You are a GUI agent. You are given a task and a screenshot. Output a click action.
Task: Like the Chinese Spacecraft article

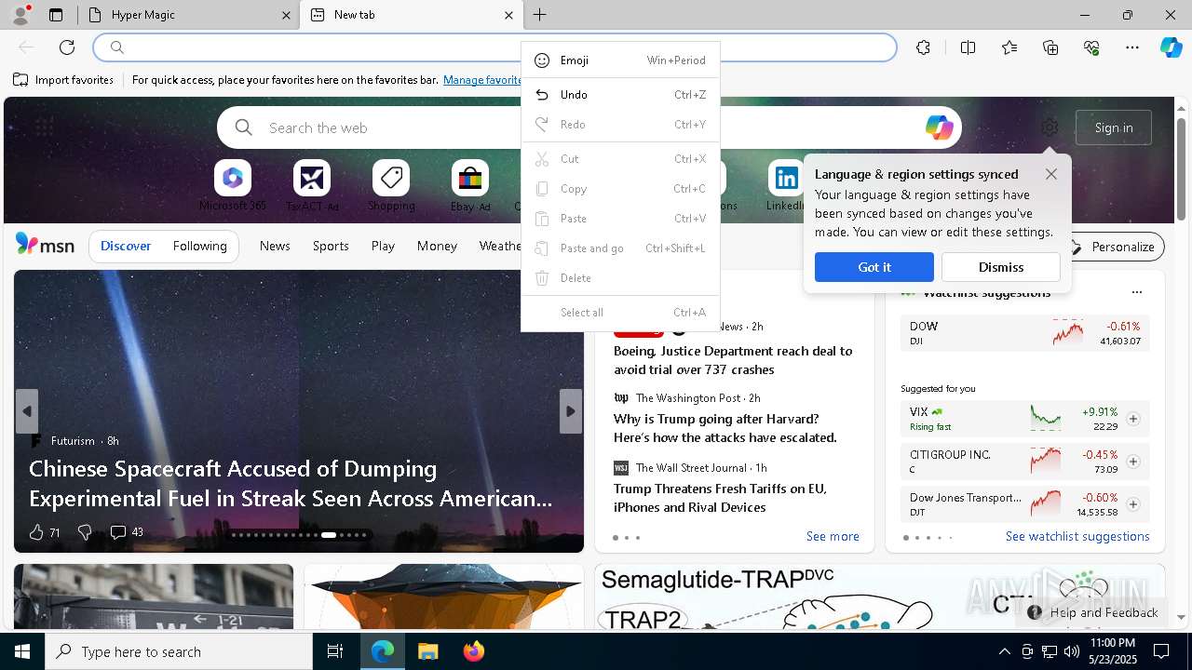(44, 532)
